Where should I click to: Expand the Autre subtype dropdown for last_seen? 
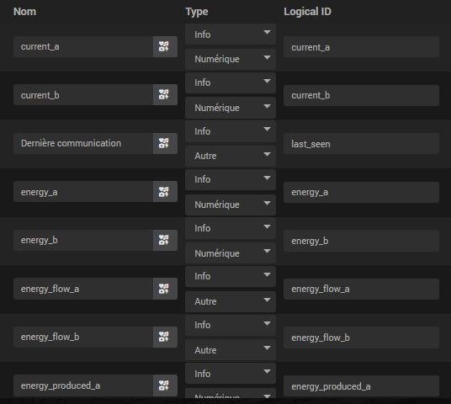(231, 156)
